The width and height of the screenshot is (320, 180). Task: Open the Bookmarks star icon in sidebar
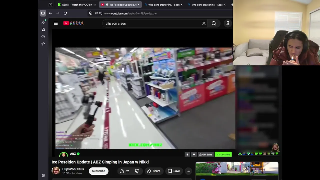pyautogui.click(x=43, y=44)
